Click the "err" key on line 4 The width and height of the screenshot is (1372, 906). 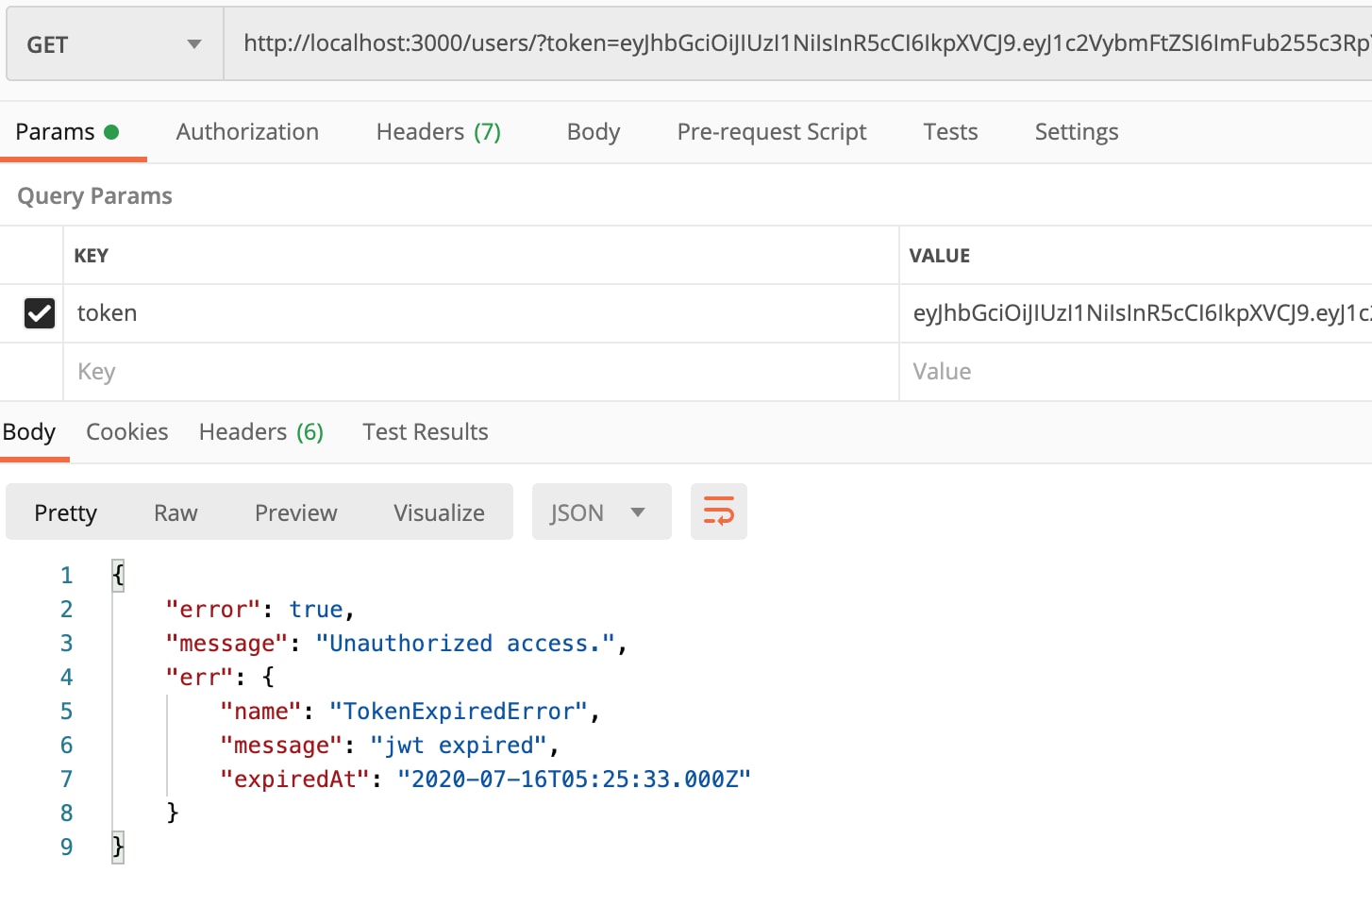click(x=199, y=678)
